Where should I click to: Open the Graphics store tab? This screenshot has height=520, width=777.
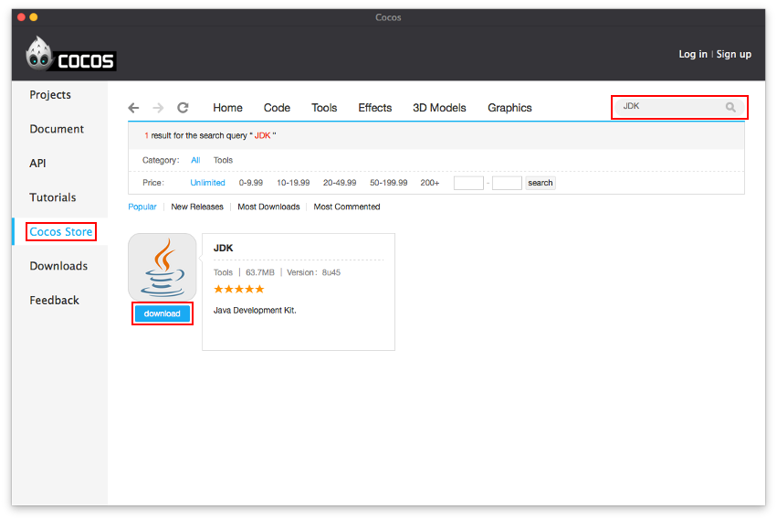[509, 108]
